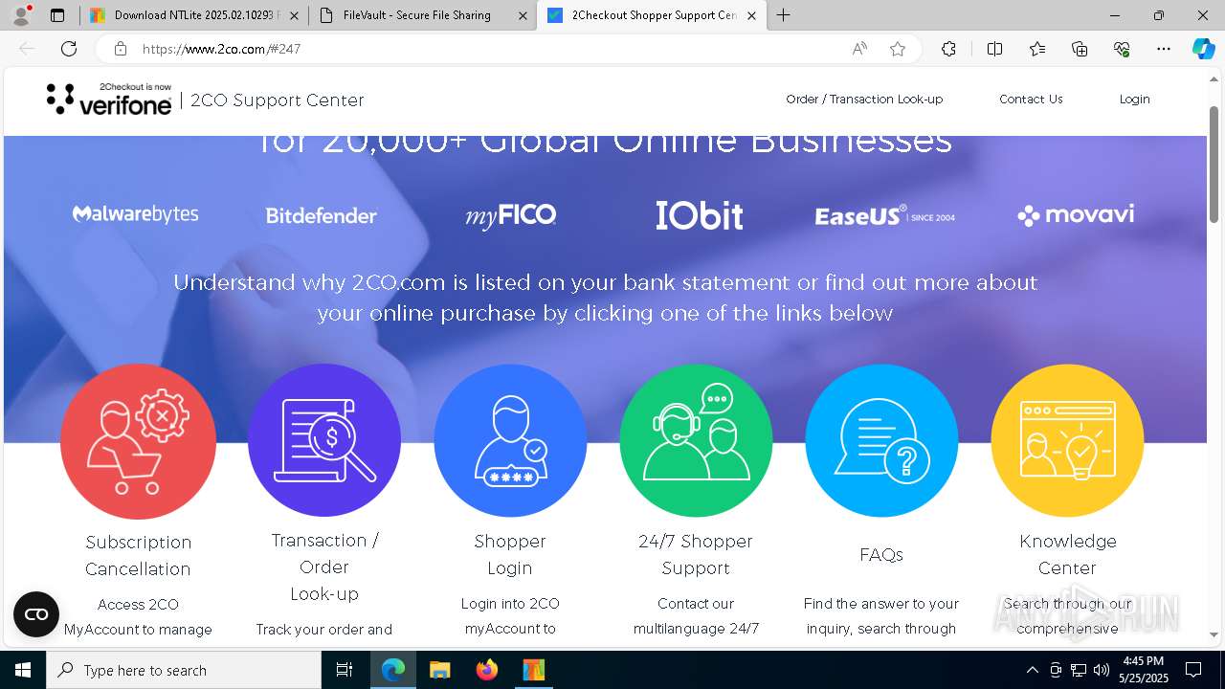The image size is (1225, 689).
Task: Open the Read aloud tool
Action: (859, 49)
